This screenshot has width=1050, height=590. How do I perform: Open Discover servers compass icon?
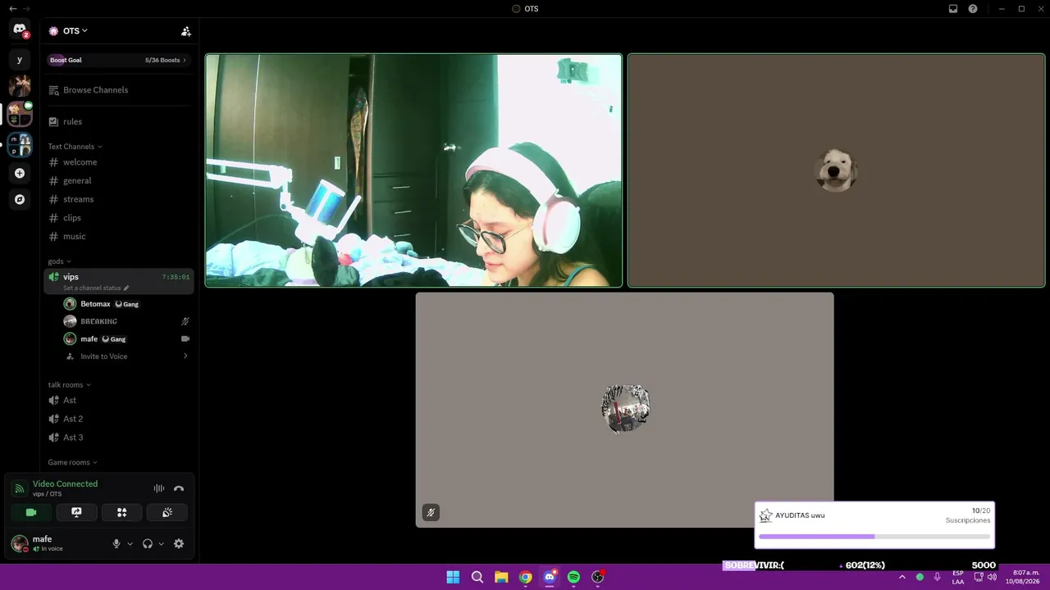[x=20, y=199]
